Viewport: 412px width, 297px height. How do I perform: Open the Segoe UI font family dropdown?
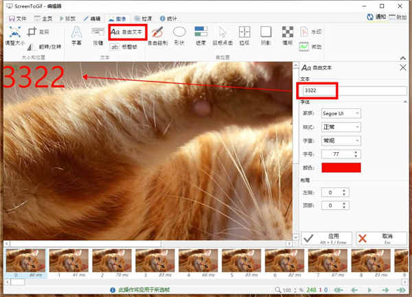pyautogui.click(x=341, y=113)
